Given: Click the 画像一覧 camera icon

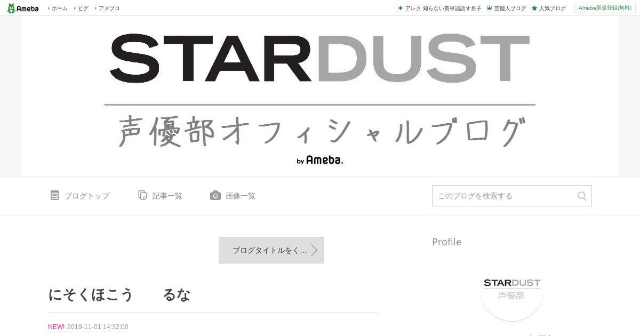Looking at the screenshot, I should pos(215,195).
